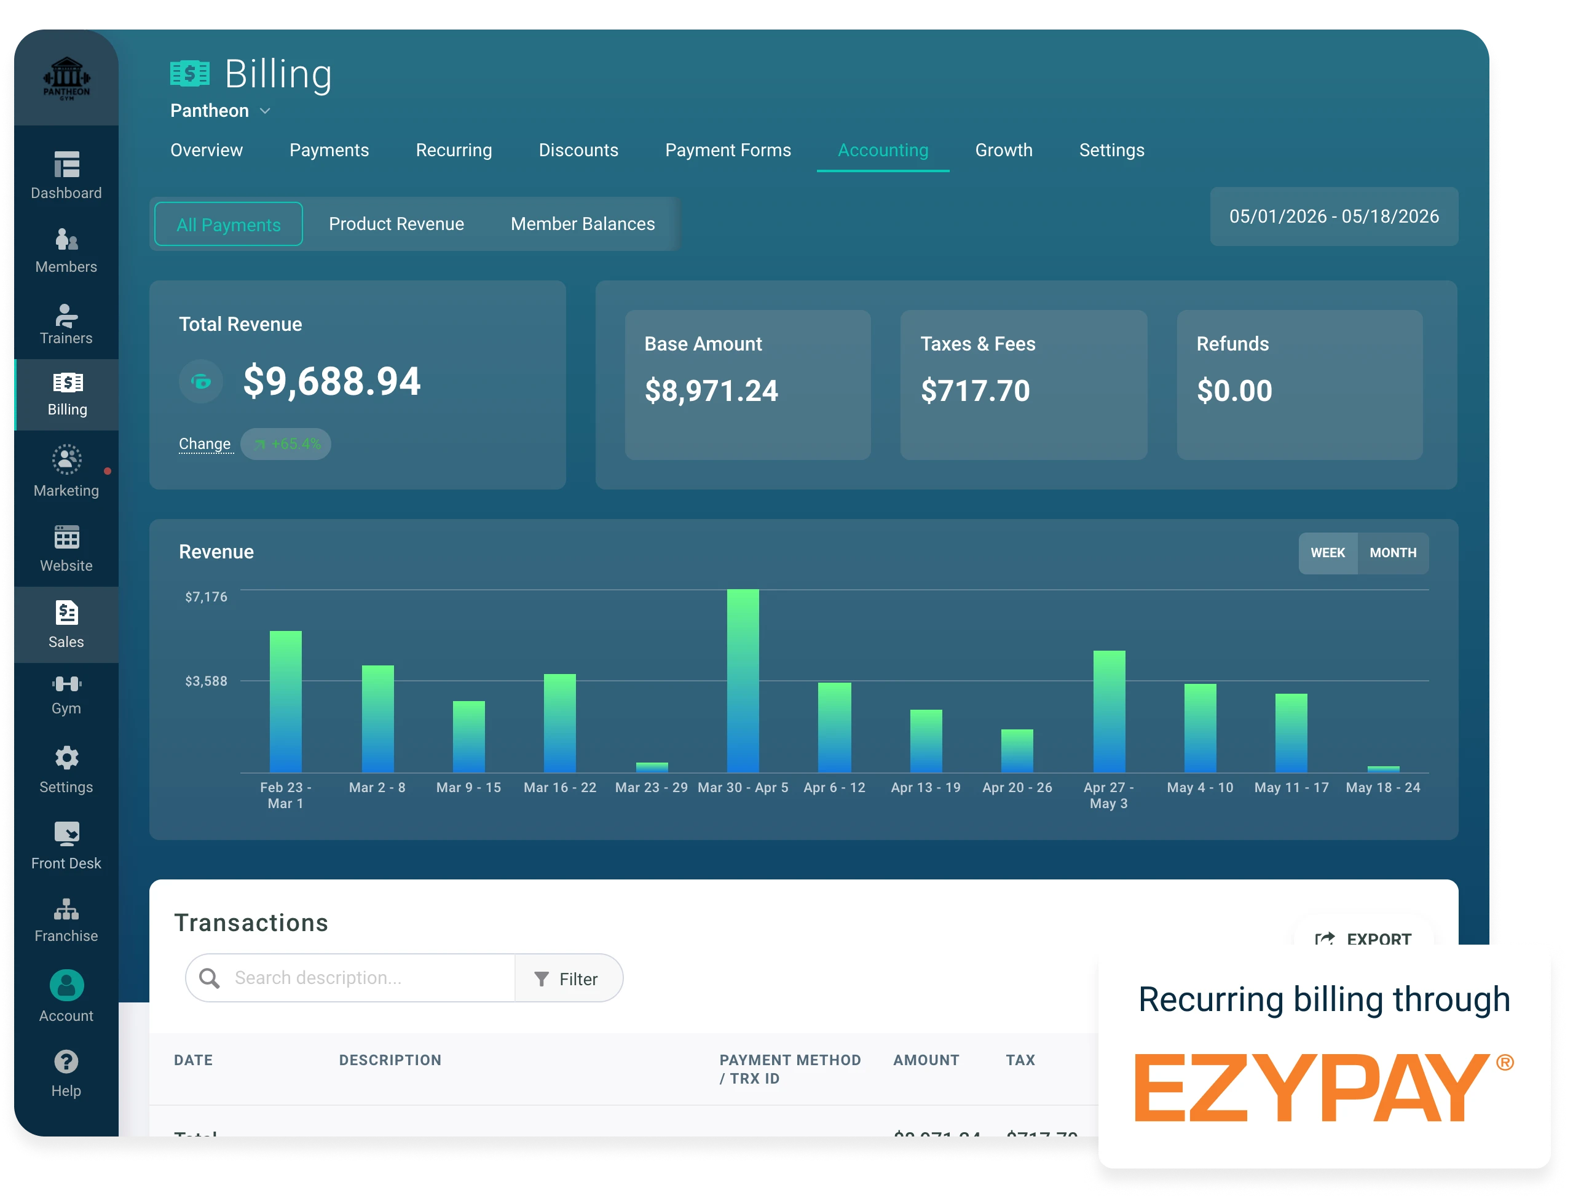The height and width of the screenshot is (1198, 1581).
Task: Switch chart to WEEK view
Action: (x=1328, y=553)
